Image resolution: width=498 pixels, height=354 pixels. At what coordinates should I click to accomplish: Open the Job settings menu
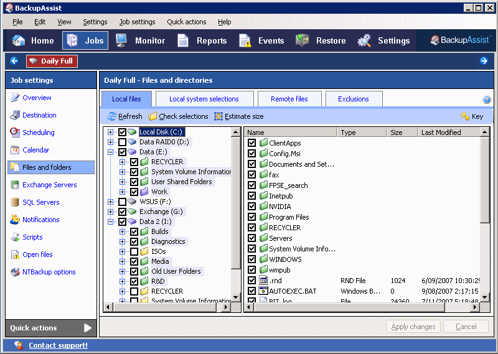coord(137,22)
